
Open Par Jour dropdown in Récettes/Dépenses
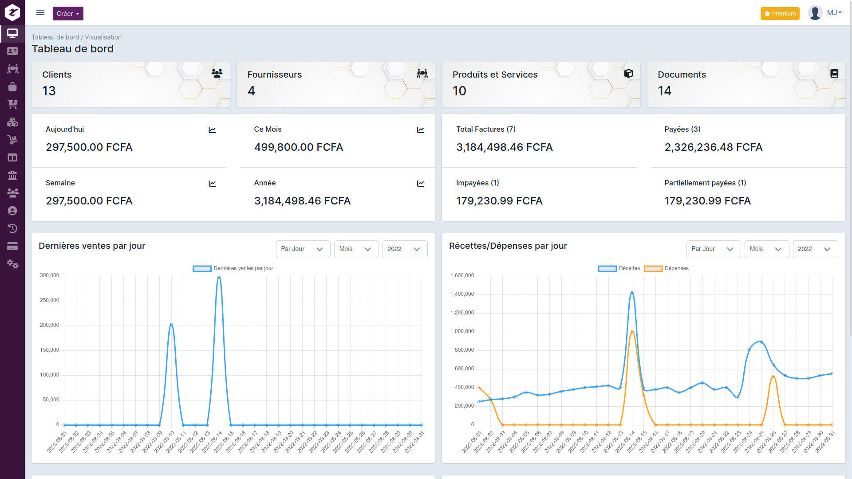(x=714, y=249)
